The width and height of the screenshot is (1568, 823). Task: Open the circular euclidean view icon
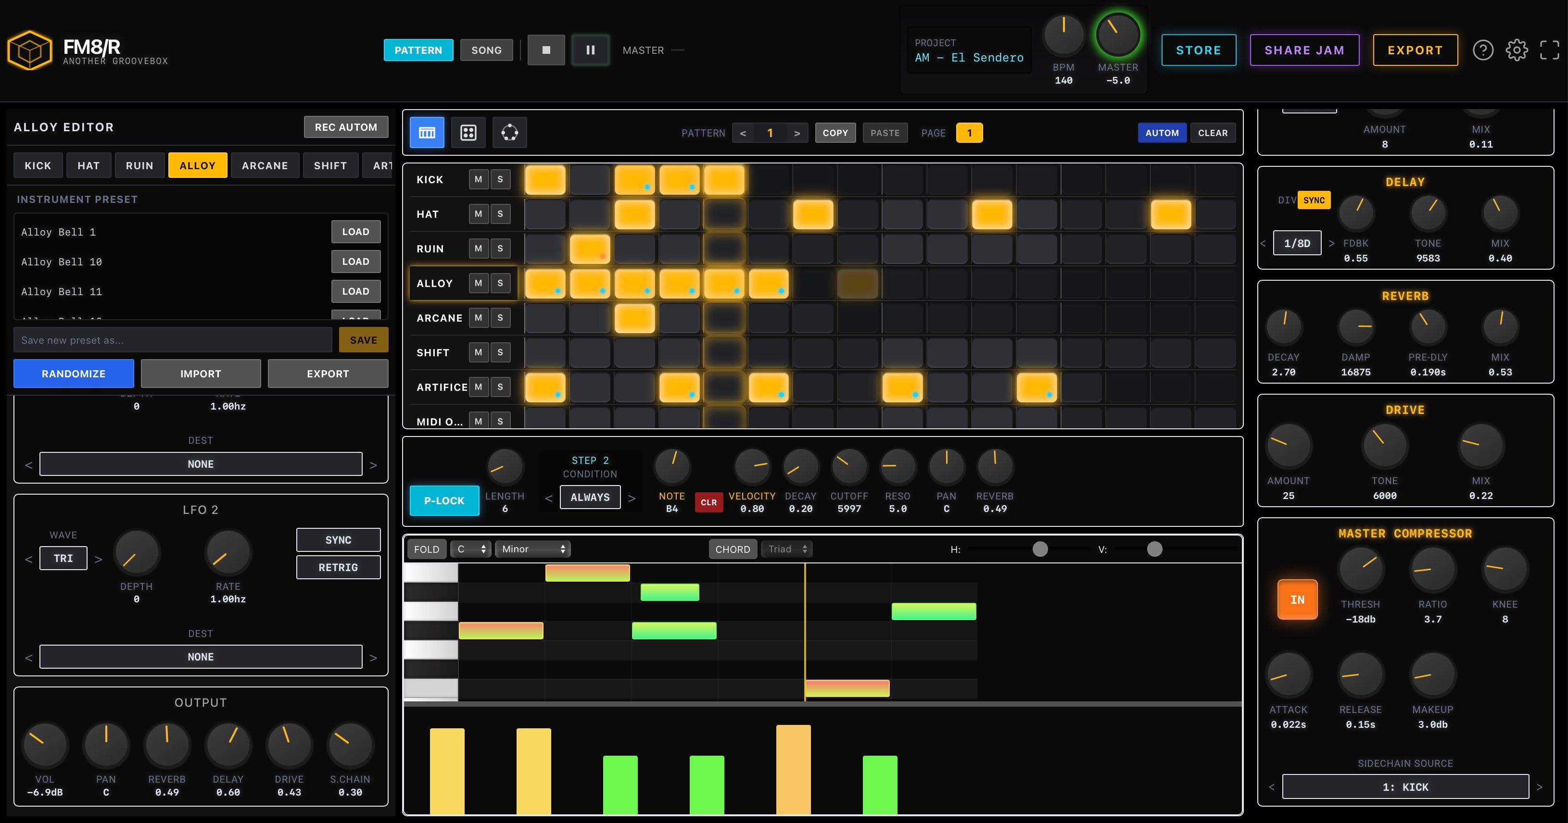[509, 133]
